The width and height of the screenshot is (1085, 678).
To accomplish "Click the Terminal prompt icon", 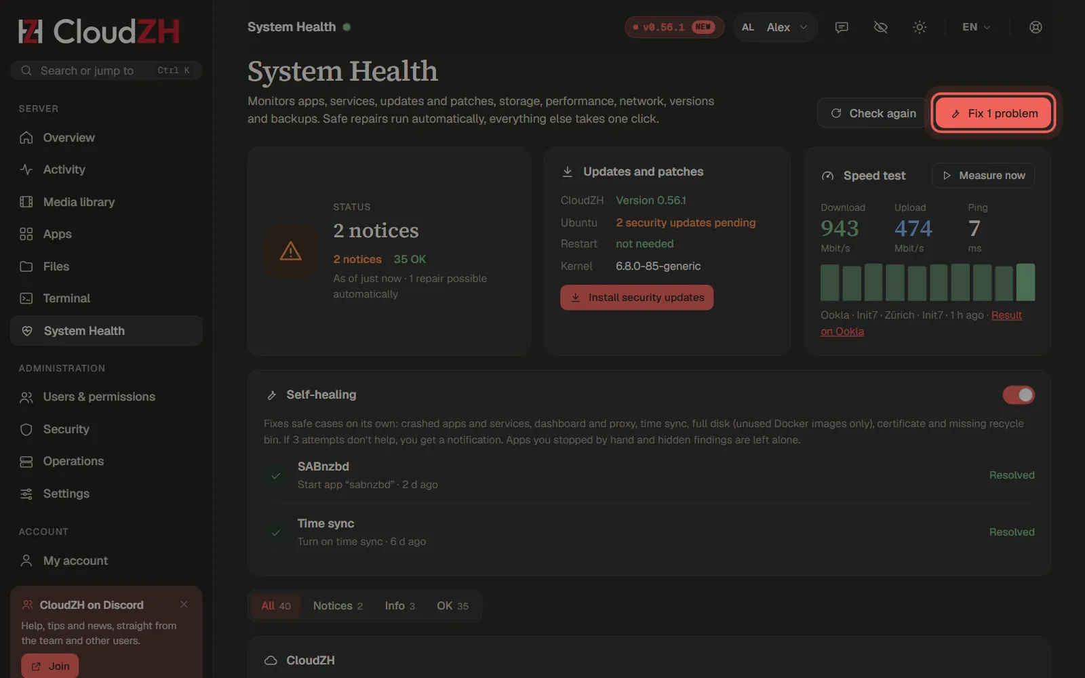I will (26, 298).
